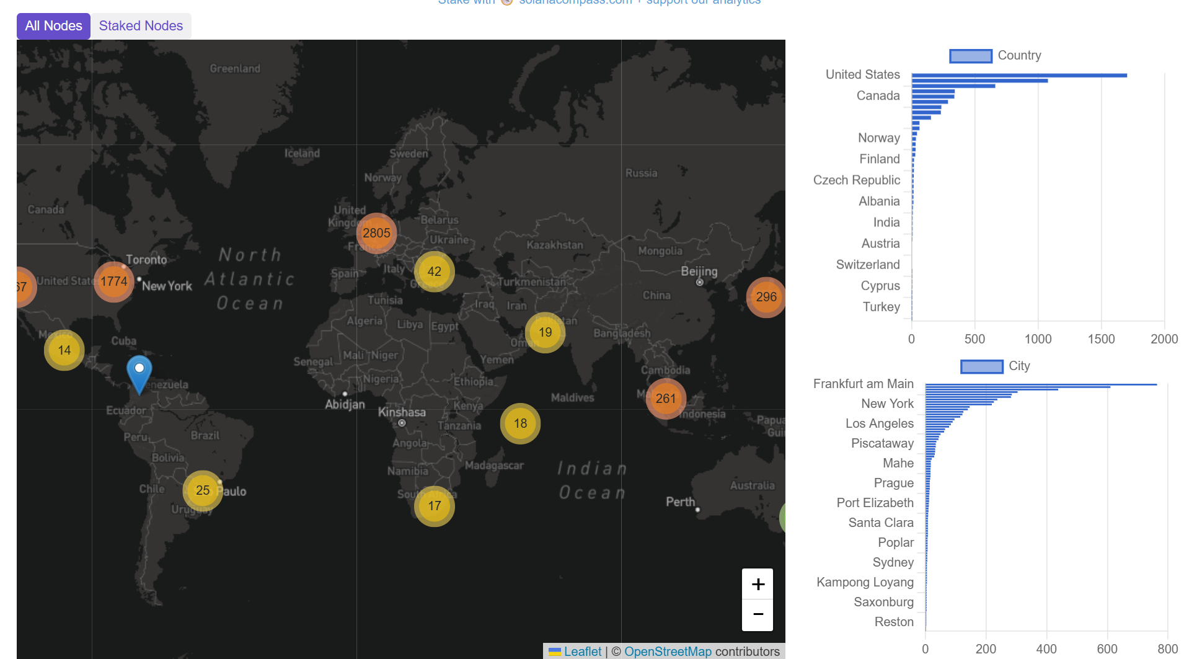
Task: Switch to the Staked Nodes tab
Action: tap(141, 25)
